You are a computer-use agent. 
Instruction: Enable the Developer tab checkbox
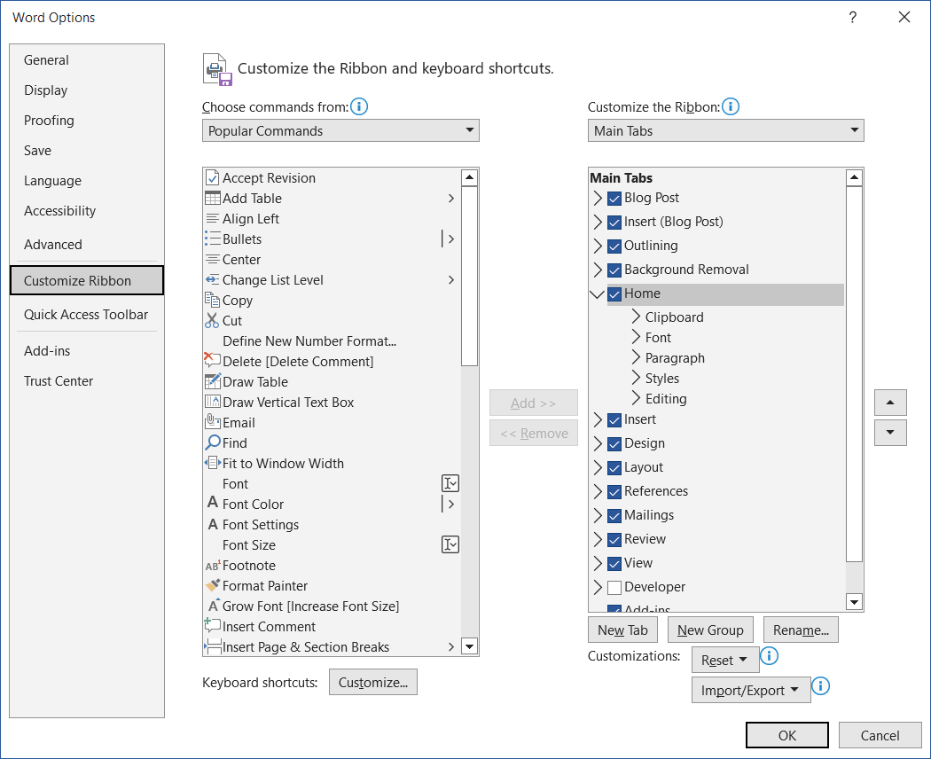click(614, 587)
